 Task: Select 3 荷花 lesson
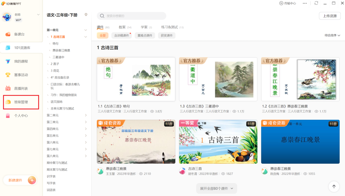coord(55,71)
